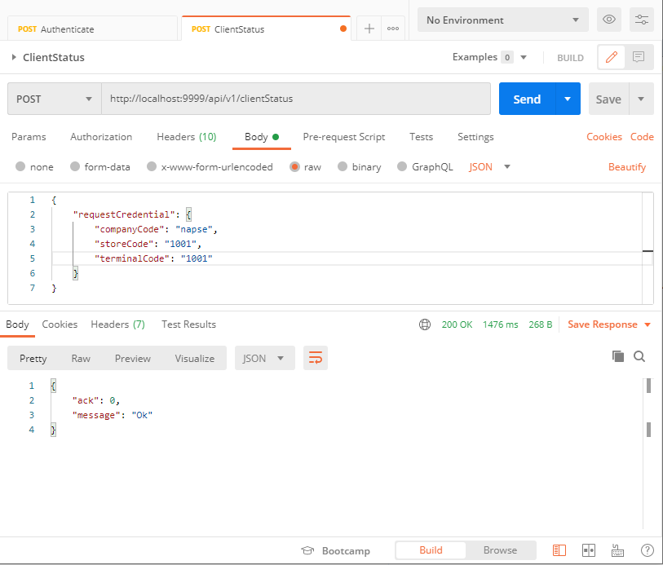
Task: Open the Pre-request Script tab
Action: tap(344, 137)
